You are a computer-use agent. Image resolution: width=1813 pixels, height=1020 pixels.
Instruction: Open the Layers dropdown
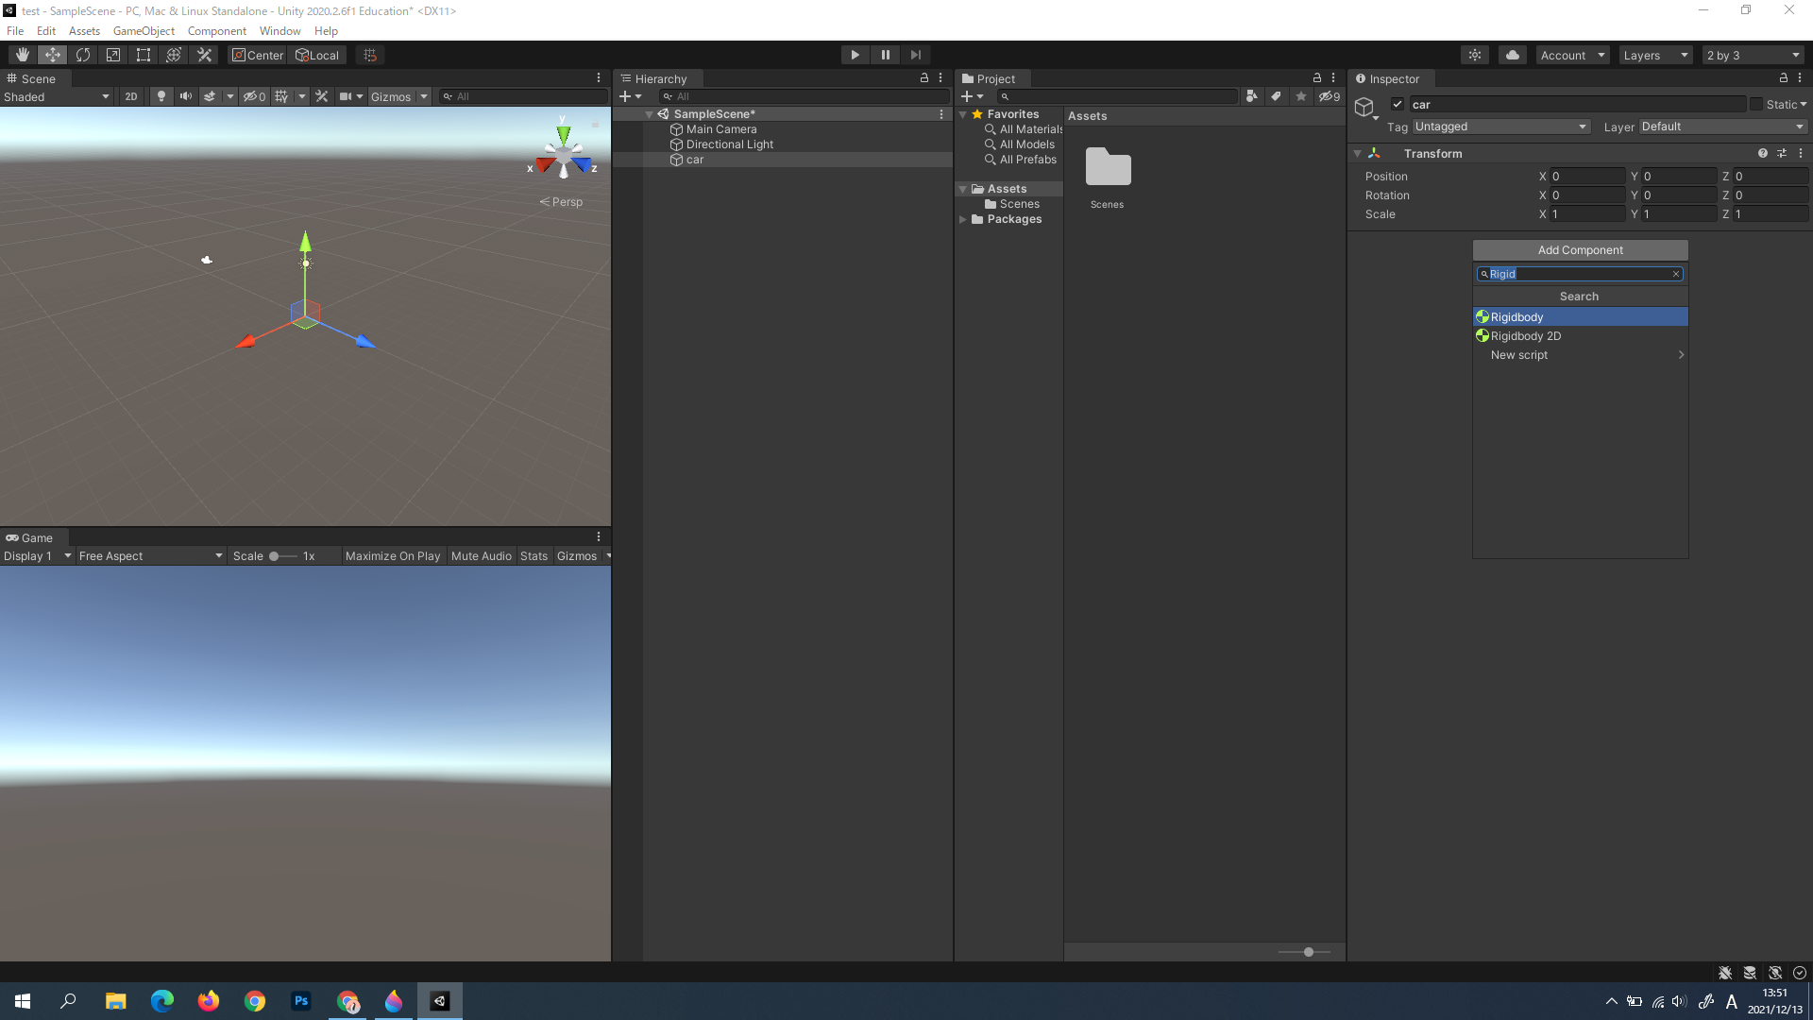(x=1654, y=55)
